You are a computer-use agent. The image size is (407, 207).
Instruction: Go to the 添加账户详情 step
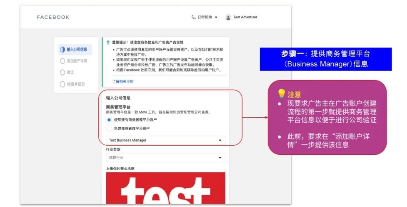click(74, 61)
